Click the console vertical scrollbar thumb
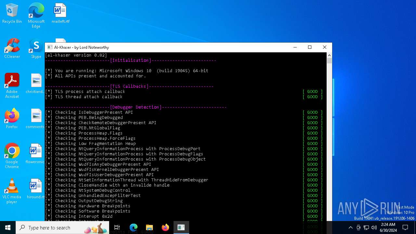Screen dimensions: 416x234 pyautogui.click(x=329, y=61)
